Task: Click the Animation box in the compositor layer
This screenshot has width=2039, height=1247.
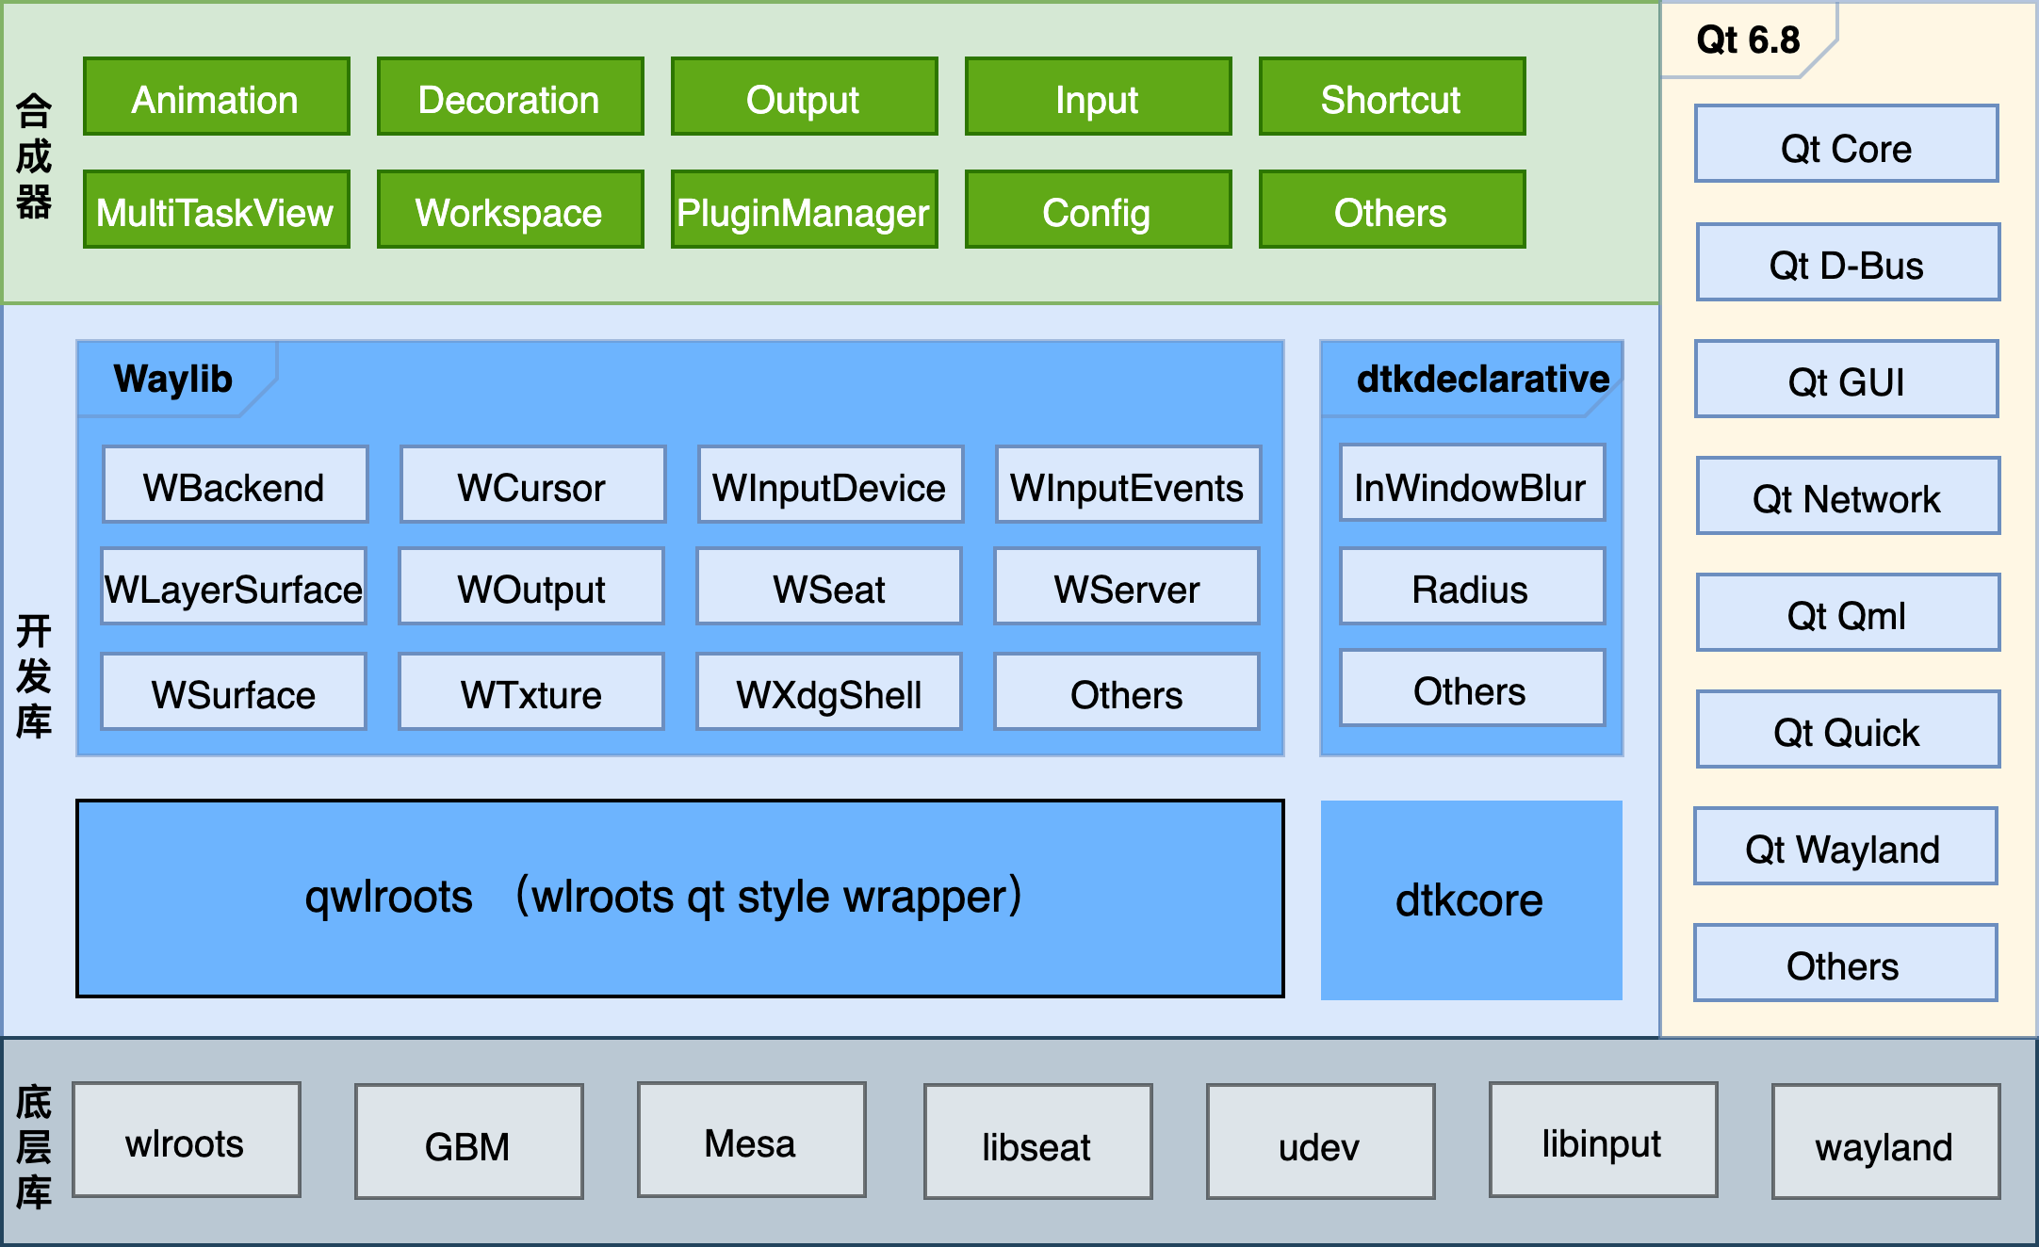Action: pyautogui.click(x=216, y=97)
